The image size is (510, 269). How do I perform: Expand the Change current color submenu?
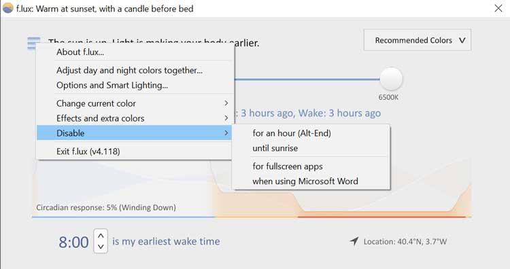pyautogui.click(x=134, y=103)
